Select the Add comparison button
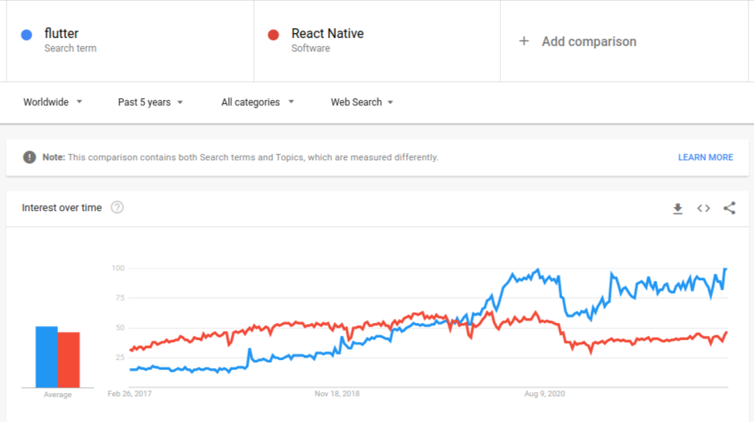 (588, 41)
